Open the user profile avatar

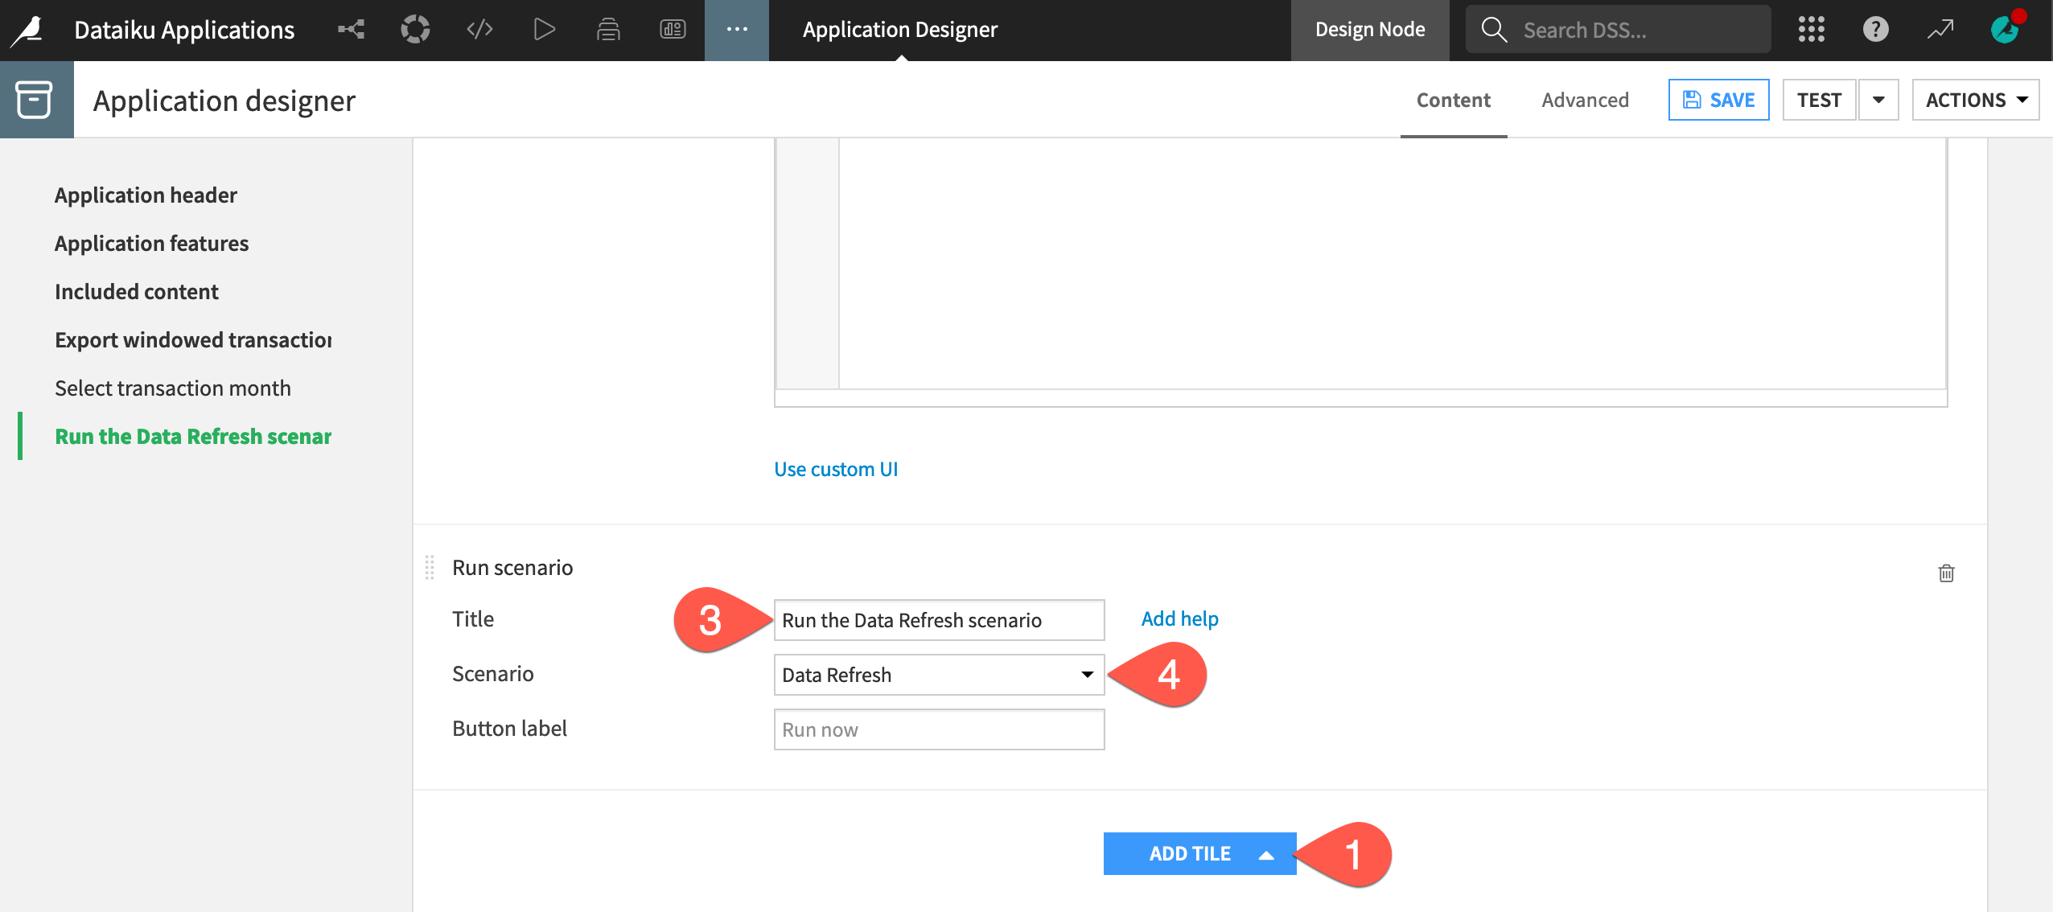2005,30
